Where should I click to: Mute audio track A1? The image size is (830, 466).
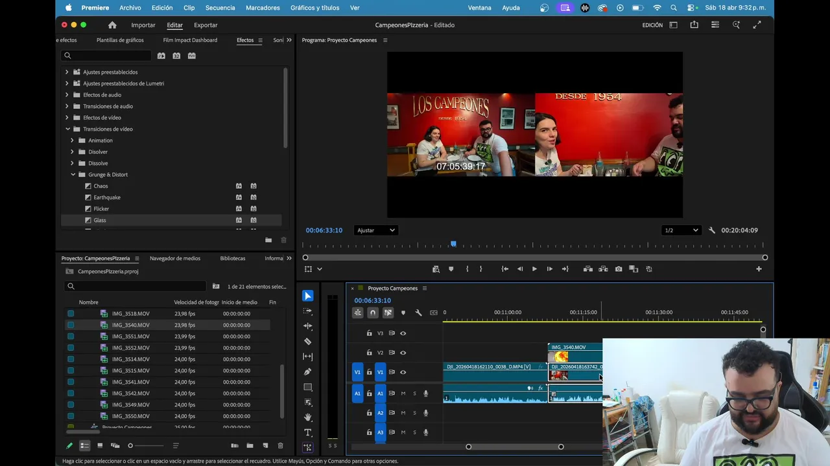(x=403, y=394)
